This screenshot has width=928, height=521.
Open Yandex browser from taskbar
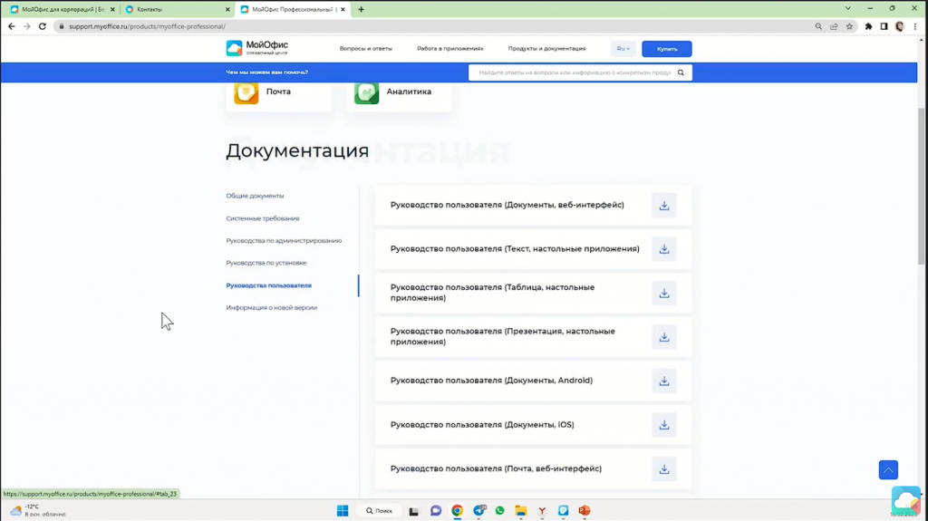tap(542, 510)
